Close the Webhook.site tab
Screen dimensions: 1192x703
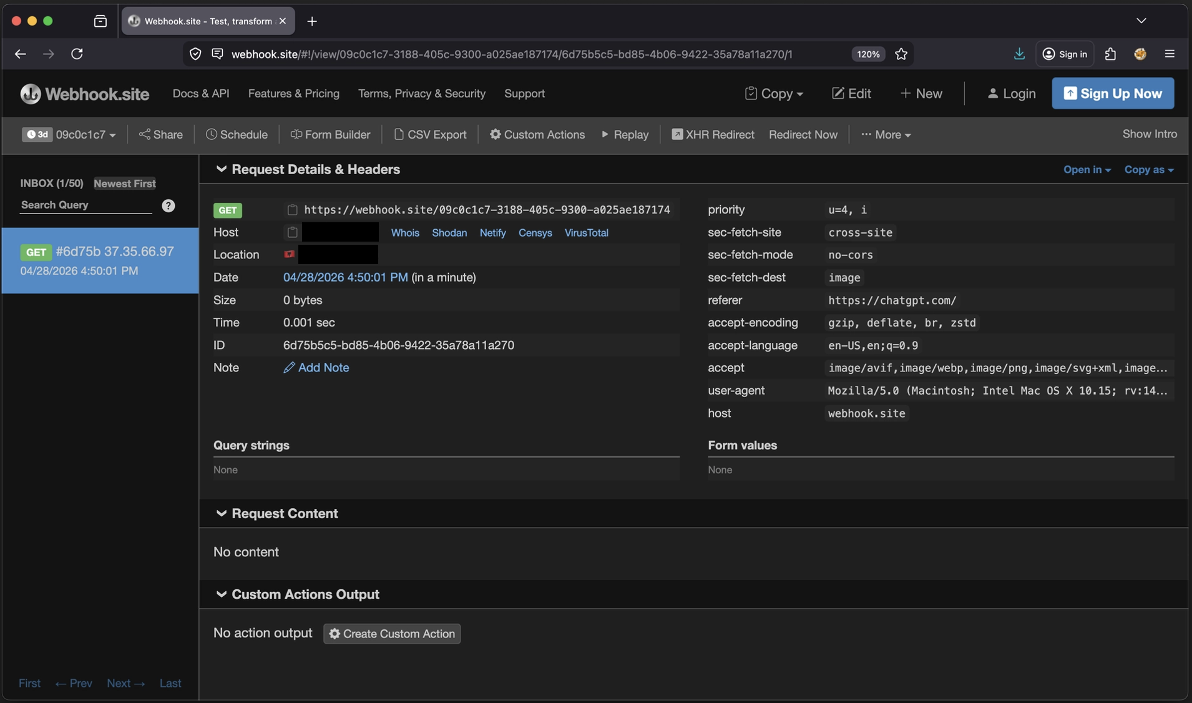[283, 21]
